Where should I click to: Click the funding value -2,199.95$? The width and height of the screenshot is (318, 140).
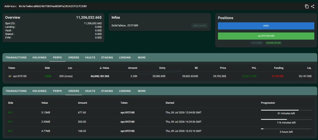277,76
